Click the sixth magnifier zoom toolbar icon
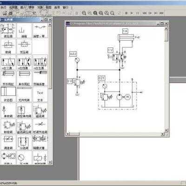 coord(112,13)
